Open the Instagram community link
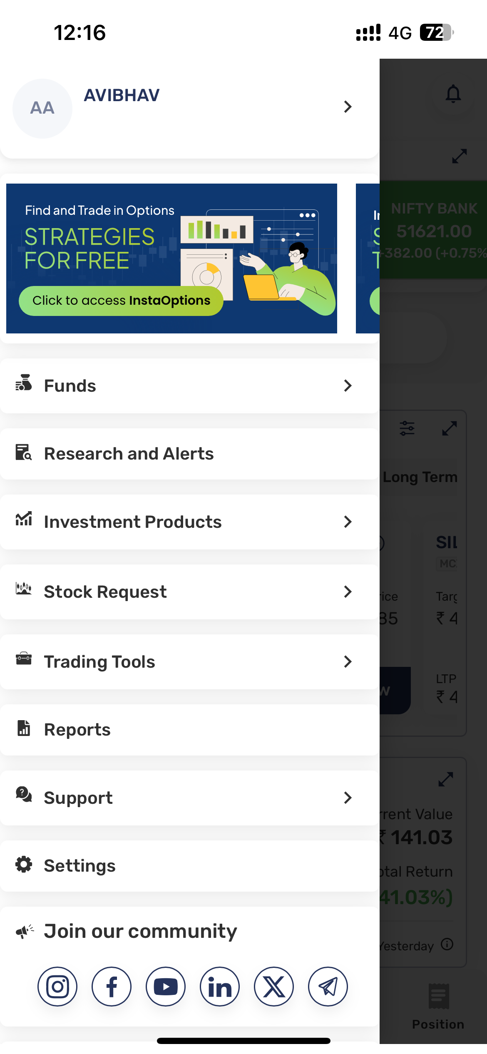 pyautogui.click(x=57, y=986)
